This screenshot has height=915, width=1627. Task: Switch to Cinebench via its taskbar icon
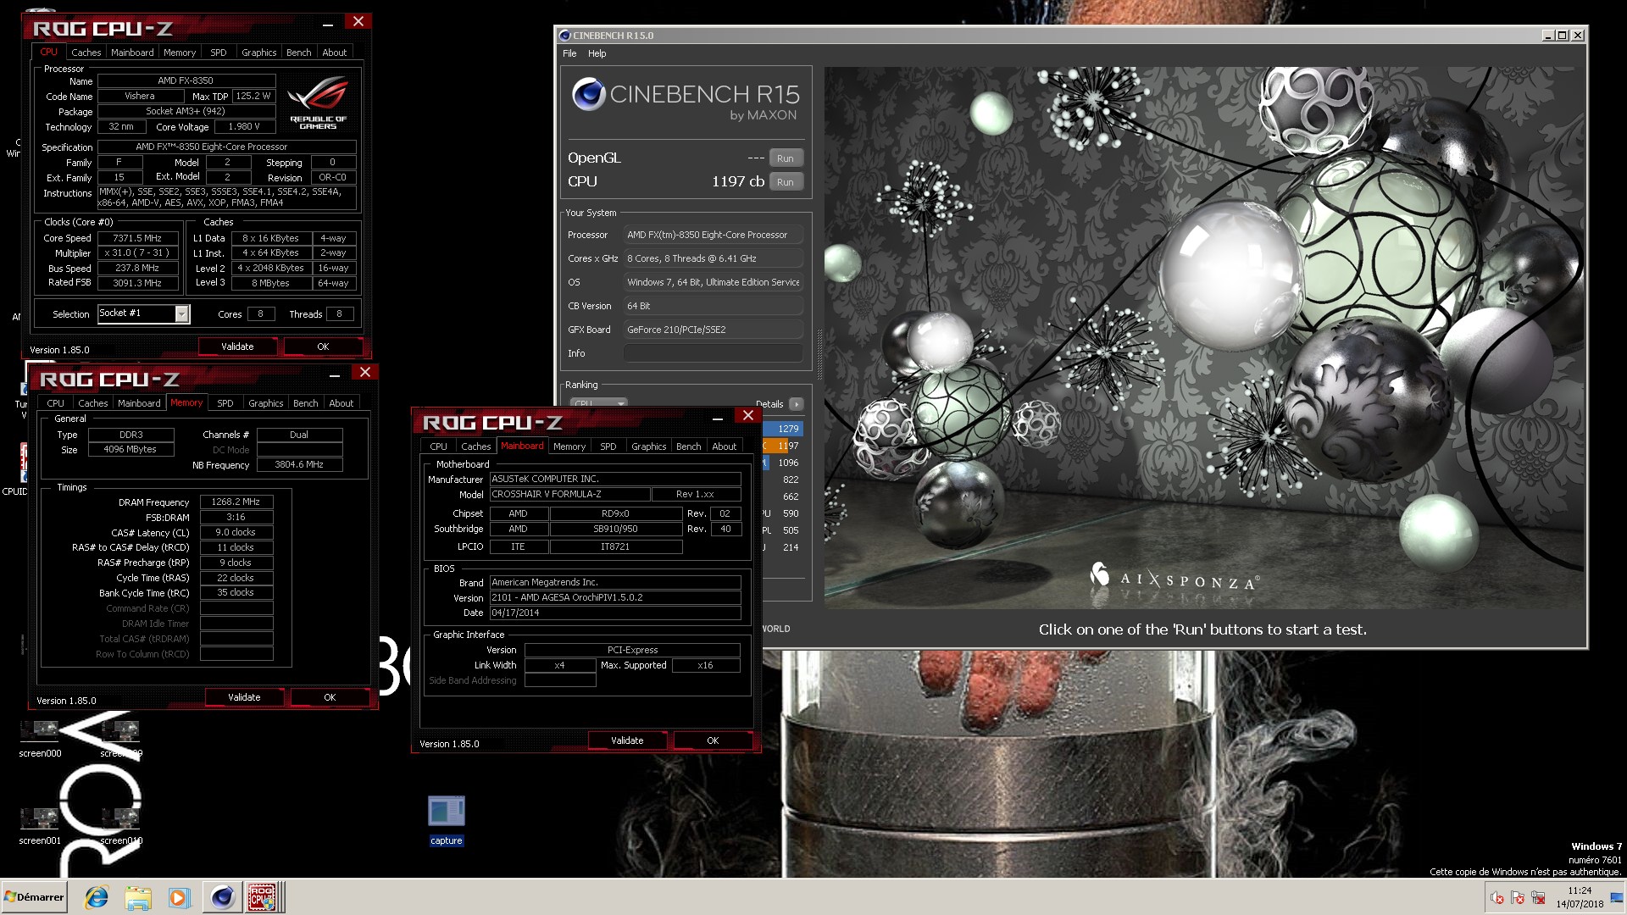(222, 897)
